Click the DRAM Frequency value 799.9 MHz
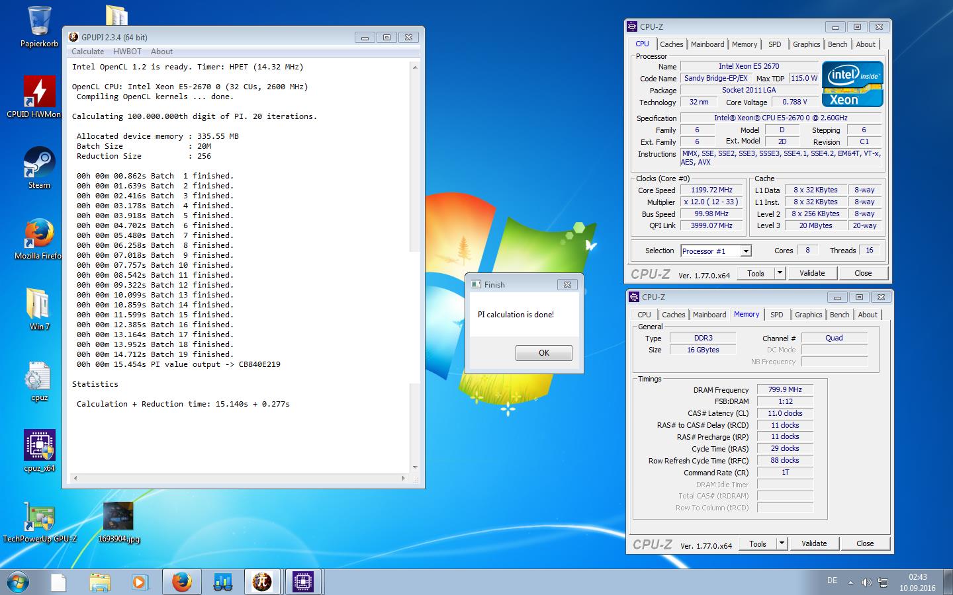Screen dimensions: 953x595 click(785, 390)
